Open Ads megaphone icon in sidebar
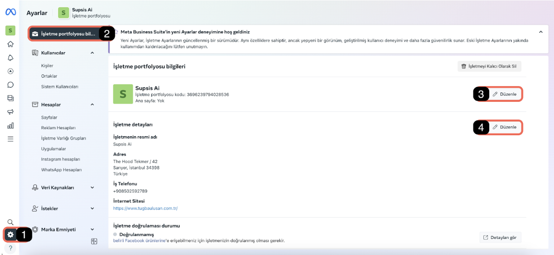The height and width of the screenshot is (255, 554). click(10, 111)
